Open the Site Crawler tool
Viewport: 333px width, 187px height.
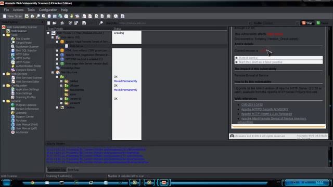click(23, 39)
